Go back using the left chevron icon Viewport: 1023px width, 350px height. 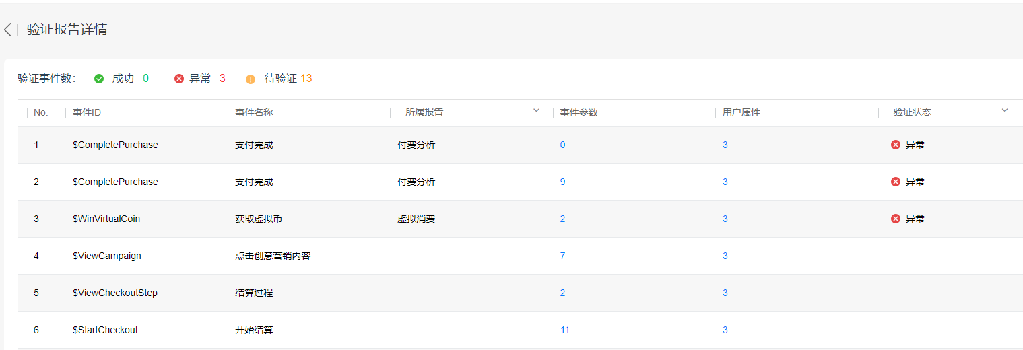pos(7,30)
